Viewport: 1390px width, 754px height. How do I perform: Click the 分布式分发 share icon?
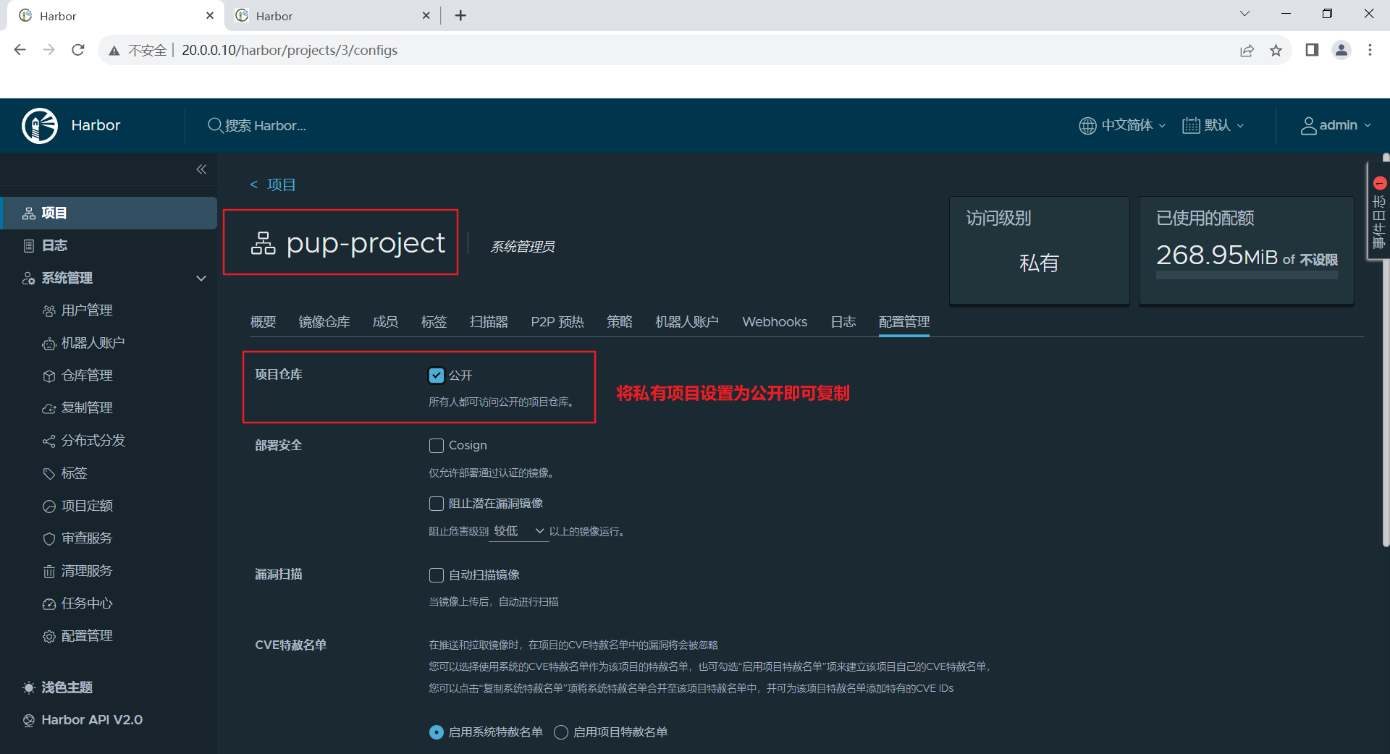[x=49, y=441]
